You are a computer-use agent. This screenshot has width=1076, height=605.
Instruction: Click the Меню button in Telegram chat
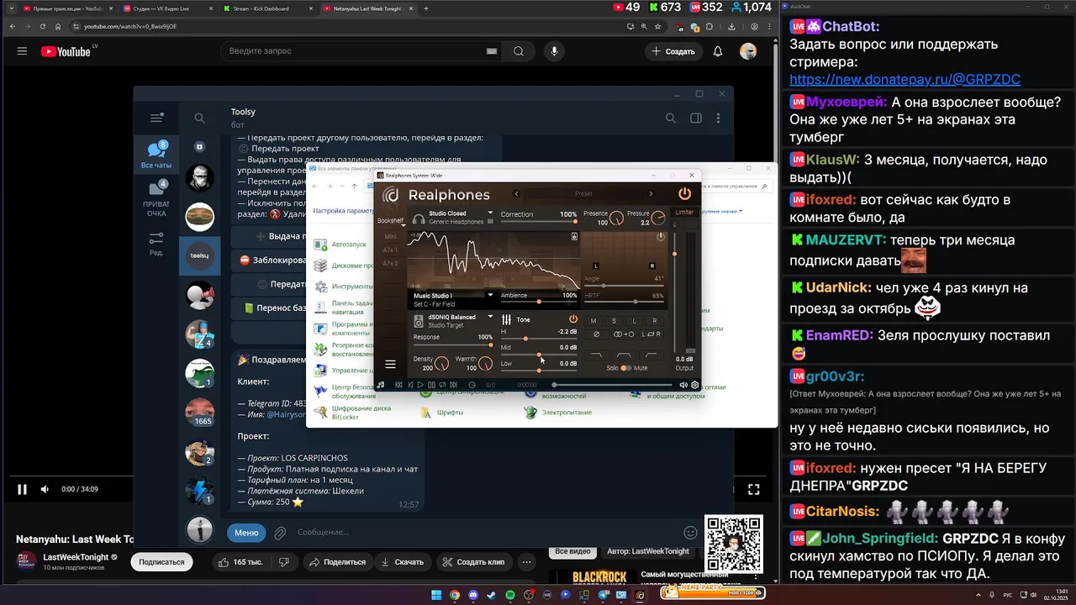(246, 532)
